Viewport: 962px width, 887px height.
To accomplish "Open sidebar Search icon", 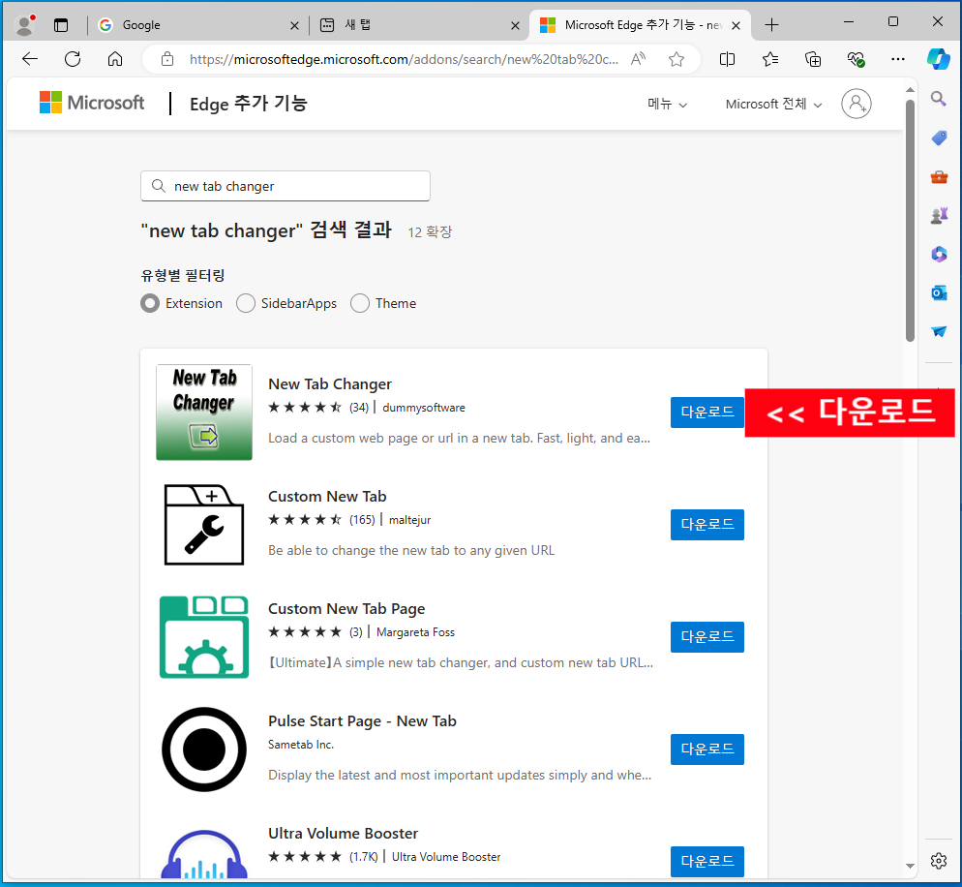I will [938, 98].
